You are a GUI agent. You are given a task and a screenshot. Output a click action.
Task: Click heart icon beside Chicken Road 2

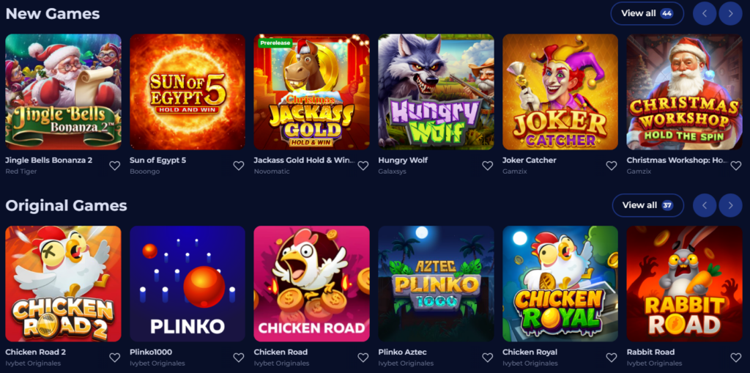tap(114, 358)
